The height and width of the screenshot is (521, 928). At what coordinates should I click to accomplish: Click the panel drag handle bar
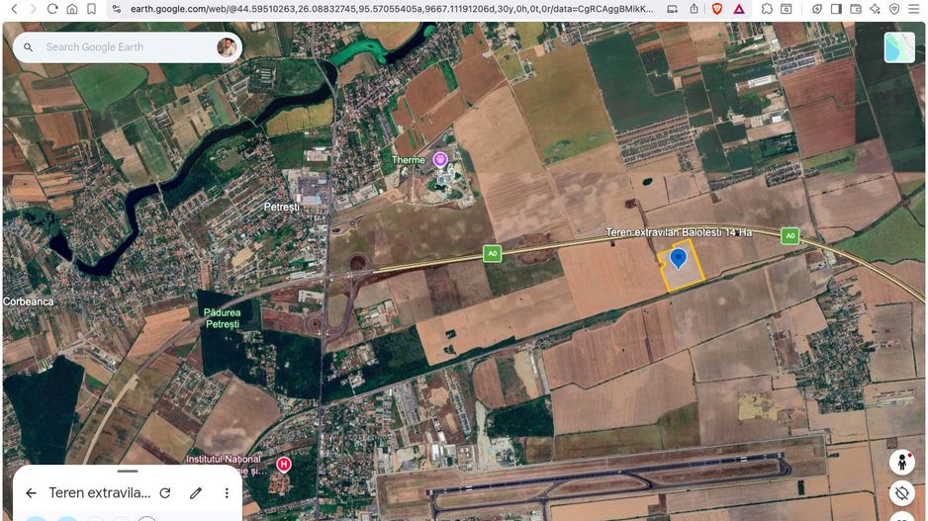point(128,472)
